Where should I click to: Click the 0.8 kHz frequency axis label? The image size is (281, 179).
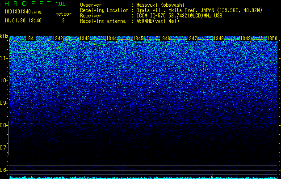click(x=4, y=125)
